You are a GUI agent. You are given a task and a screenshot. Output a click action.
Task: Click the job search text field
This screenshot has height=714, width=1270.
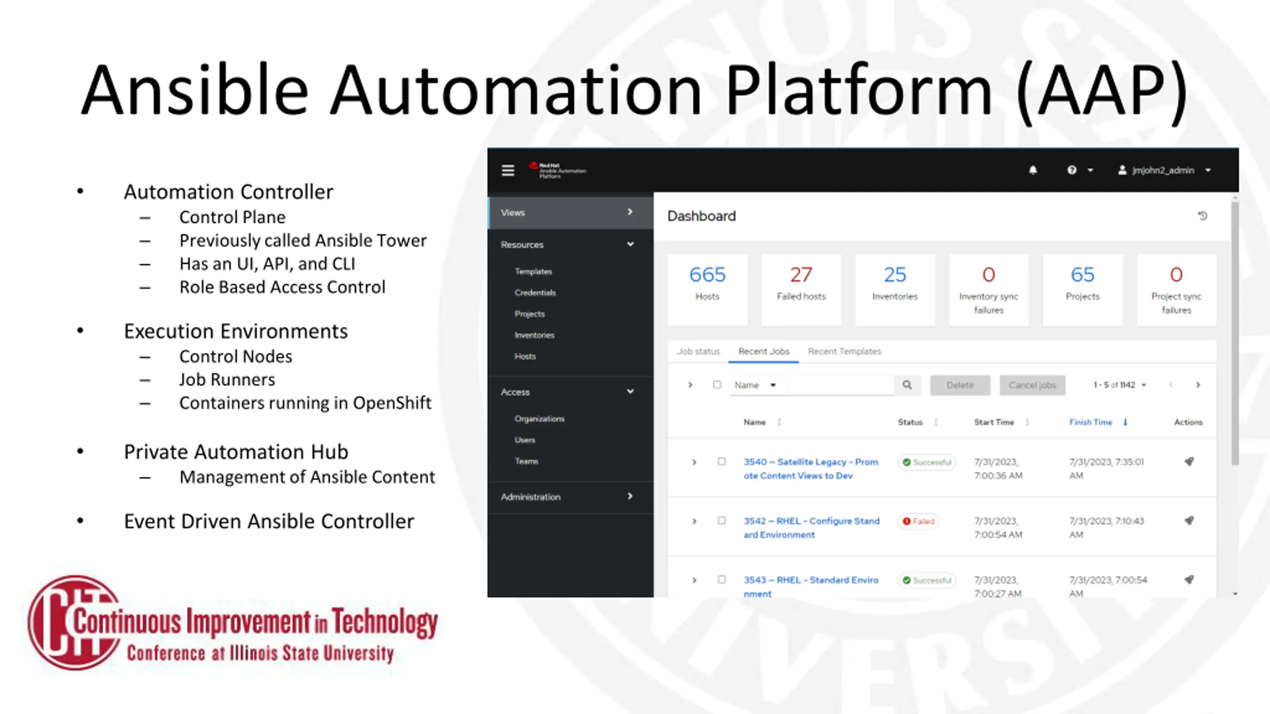click(x=839, y=385)
